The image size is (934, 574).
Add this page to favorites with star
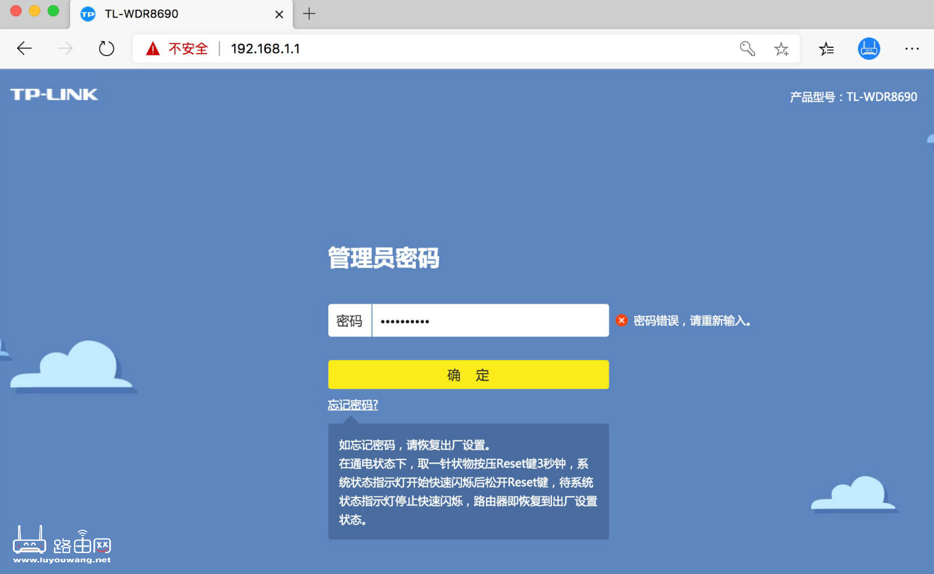pyautogui.click(x=781, y=49)
